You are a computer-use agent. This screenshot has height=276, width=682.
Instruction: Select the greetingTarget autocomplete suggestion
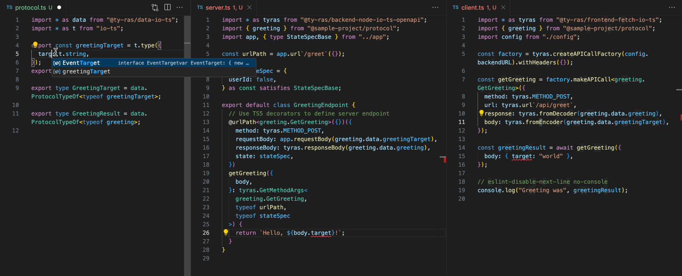click(154, 71)
